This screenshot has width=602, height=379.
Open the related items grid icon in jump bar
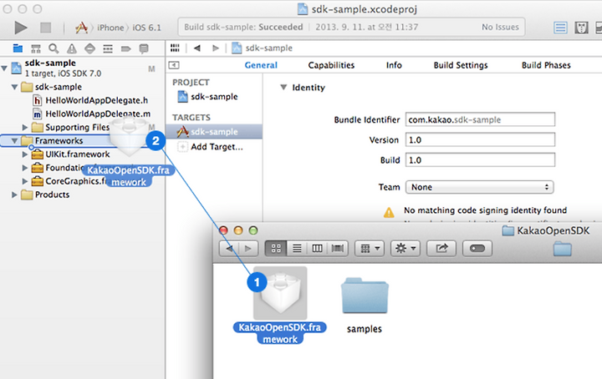pos(175,48)
